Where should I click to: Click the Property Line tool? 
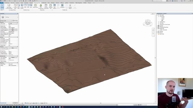(66, 6)
